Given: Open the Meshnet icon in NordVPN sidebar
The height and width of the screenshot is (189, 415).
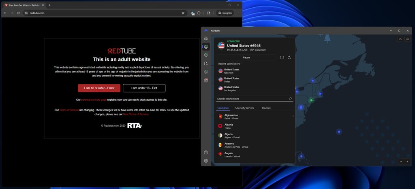Looking at the screenshot, I should [206, 72].
